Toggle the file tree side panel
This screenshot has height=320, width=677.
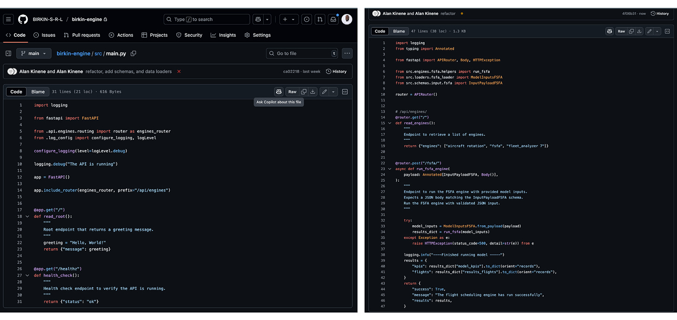coord(8,53)
